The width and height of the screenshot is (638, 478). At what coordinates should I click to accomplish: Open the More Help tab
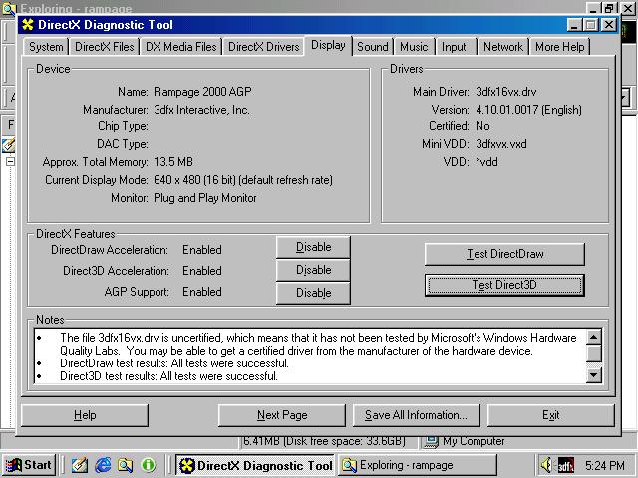coord(559,47)
